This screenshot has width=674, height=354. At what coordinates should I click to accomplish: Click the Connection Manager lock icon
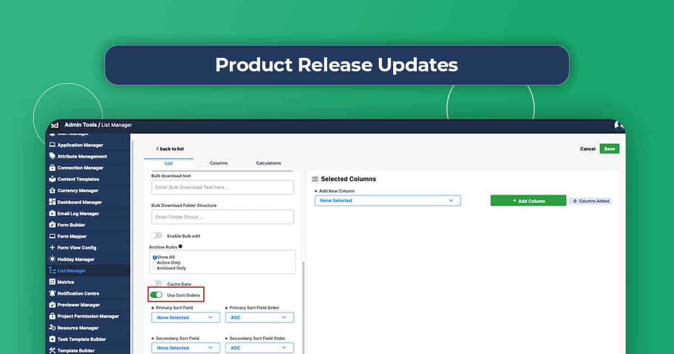52,167
